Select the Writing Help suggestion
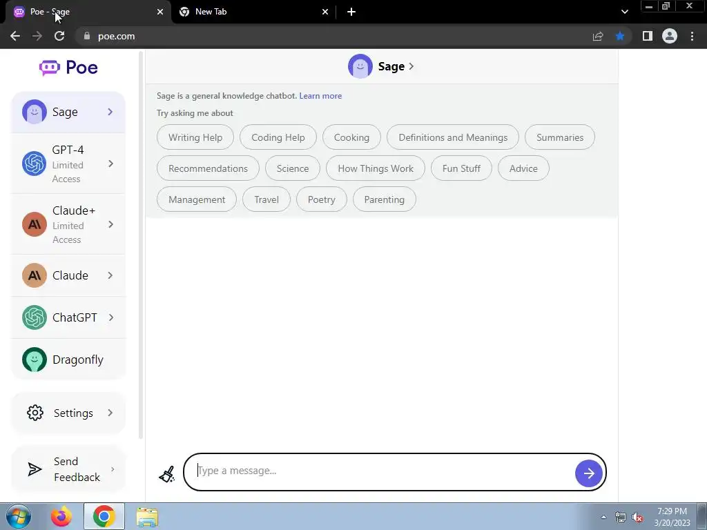707x530 pixels. (195, 137)
